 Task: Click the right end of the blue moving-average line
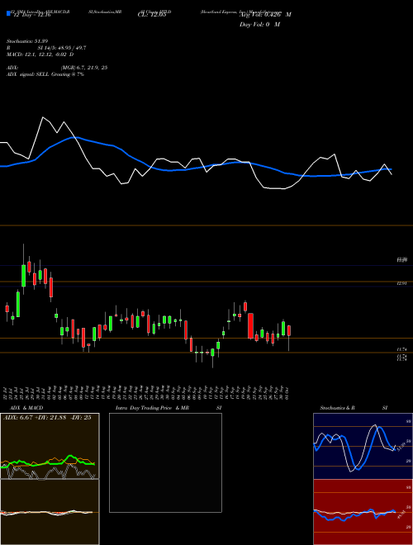coord(391,169)
